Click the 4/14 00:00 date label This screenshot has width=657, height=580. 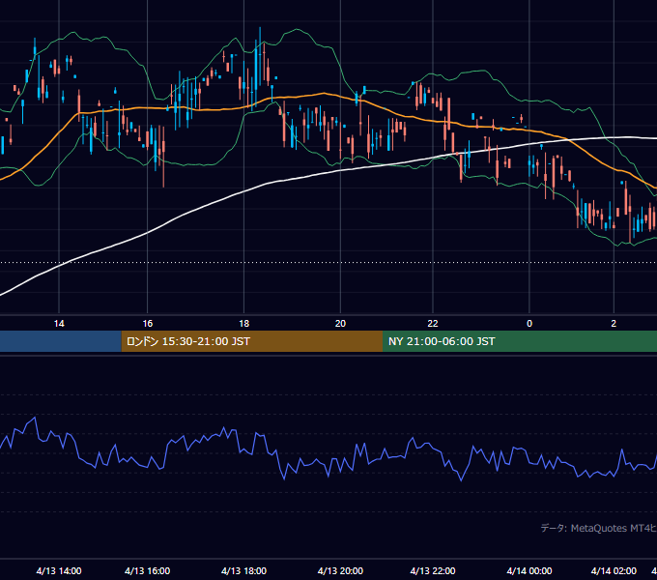click(529, 570)
